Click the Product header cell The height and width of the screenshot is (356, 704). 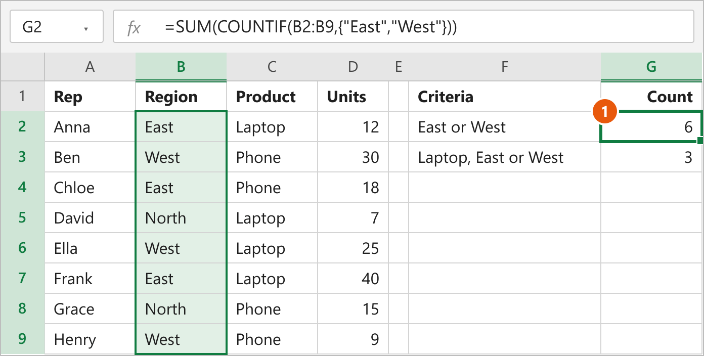pos(272,96)
